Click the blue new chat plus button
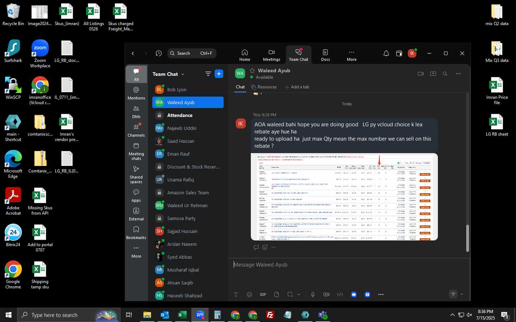 coord(219,74)
